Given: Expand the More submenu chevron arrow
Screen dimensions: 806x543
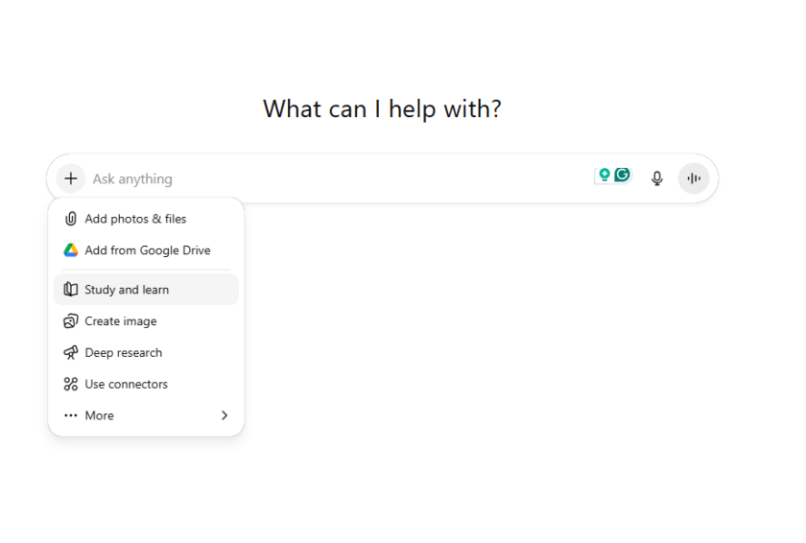Looking at the screenshot, I should (x=225, y=416).
